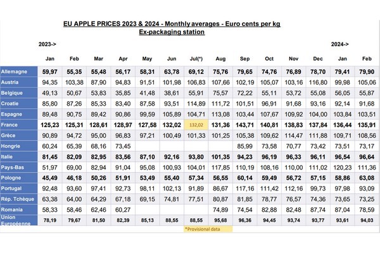The image size is (380, 253).
Task: Select Allemagne's January 2023 cell 59,97
Action: click(49, 71)
